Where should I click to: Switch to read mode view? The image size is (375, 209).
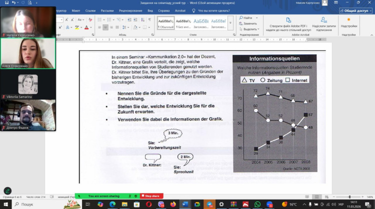pyautogui.click(x=307, y=197)
